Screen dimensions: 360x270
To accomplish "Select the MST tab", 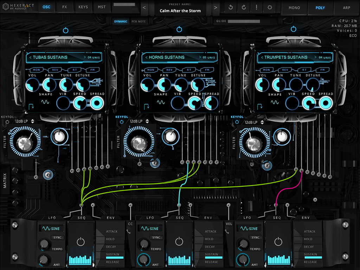I will coord(101,7).
